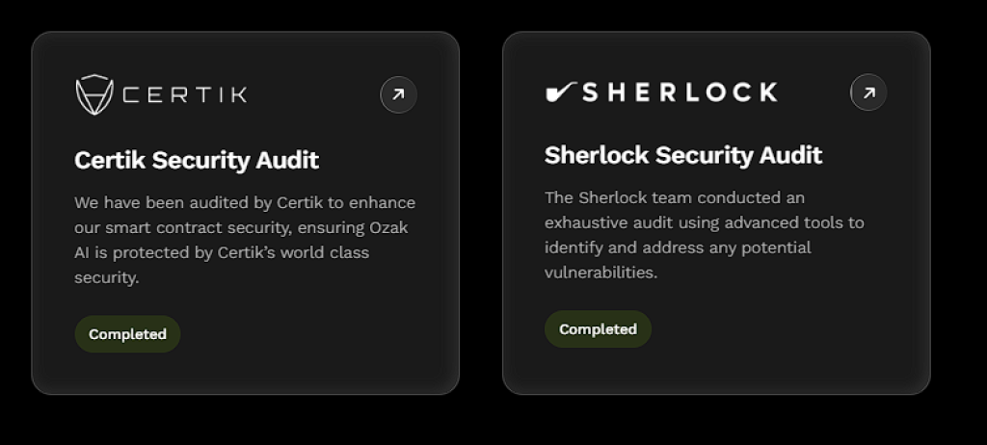
Task: Select the Certik Security Audit heading
Action: (x=197, y=160)
